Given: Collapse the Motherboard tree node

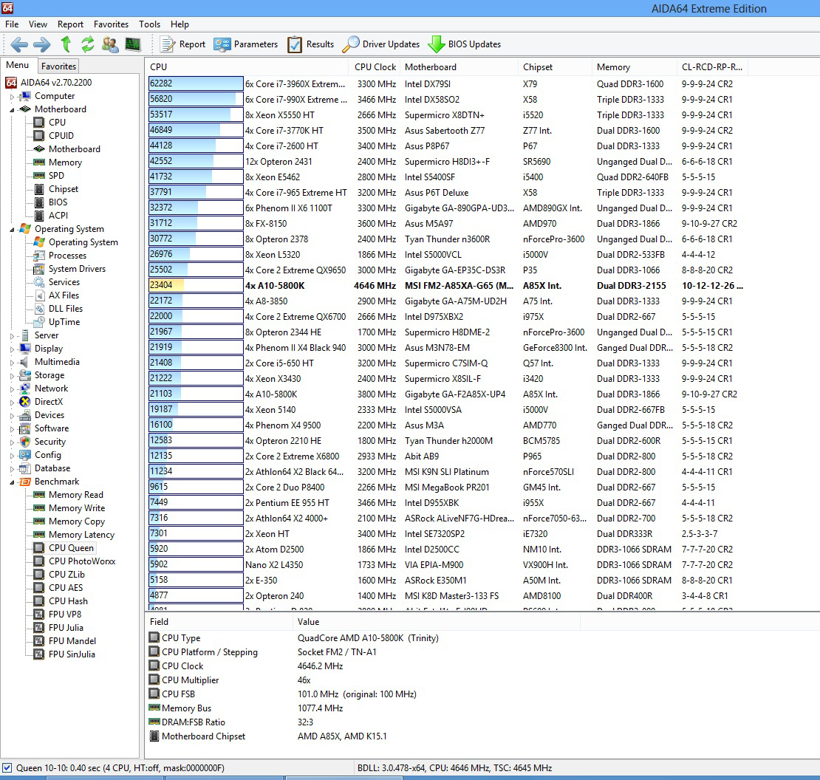Looking at the screenshot, I should pos(12,109).
